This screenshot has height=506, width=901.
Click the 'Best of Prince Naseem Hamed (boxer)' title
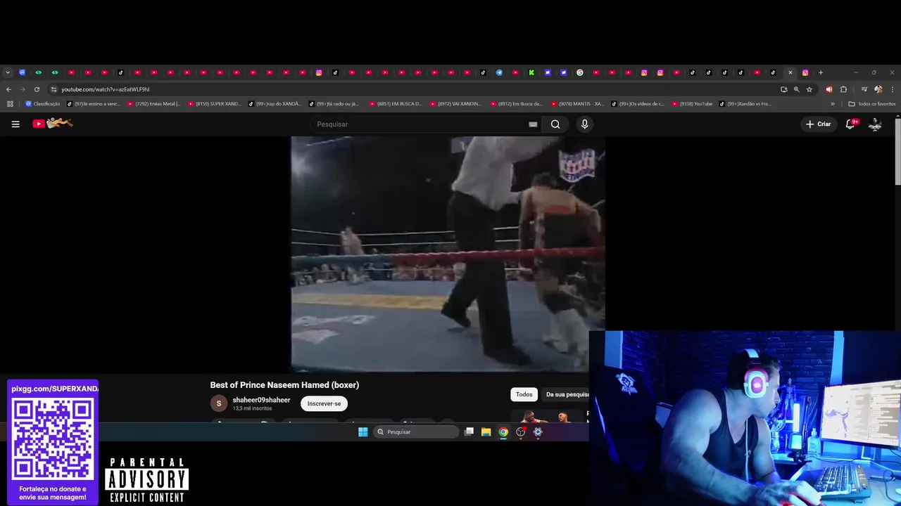point(284,385)
